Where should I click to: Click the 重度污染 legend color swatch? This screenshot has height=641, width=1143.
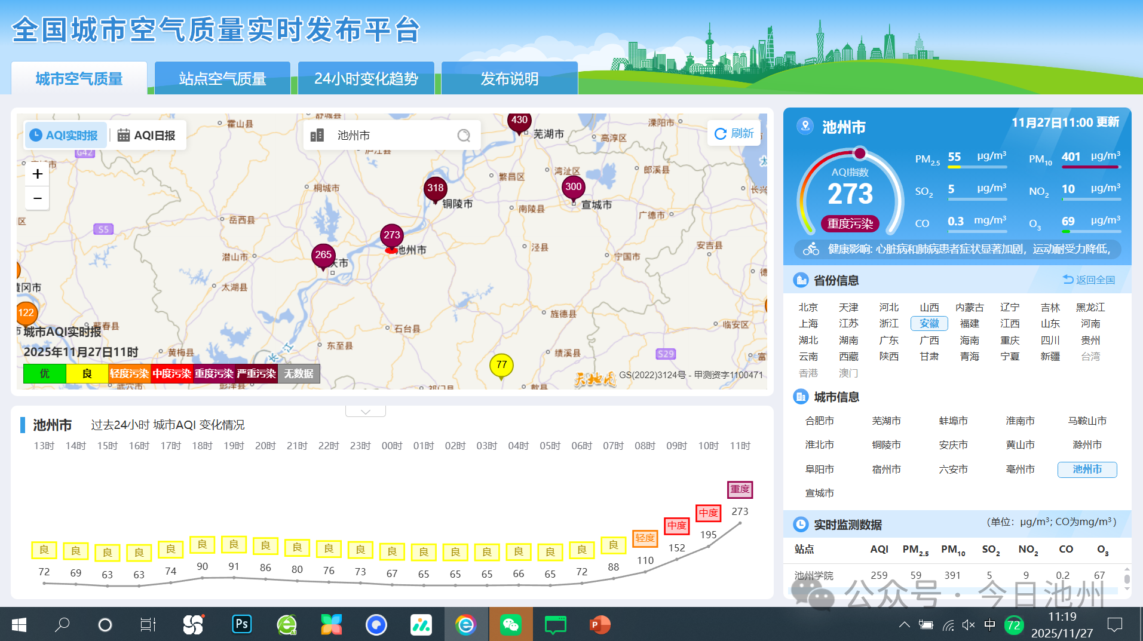pyautogui.click(x=213, y=373)
